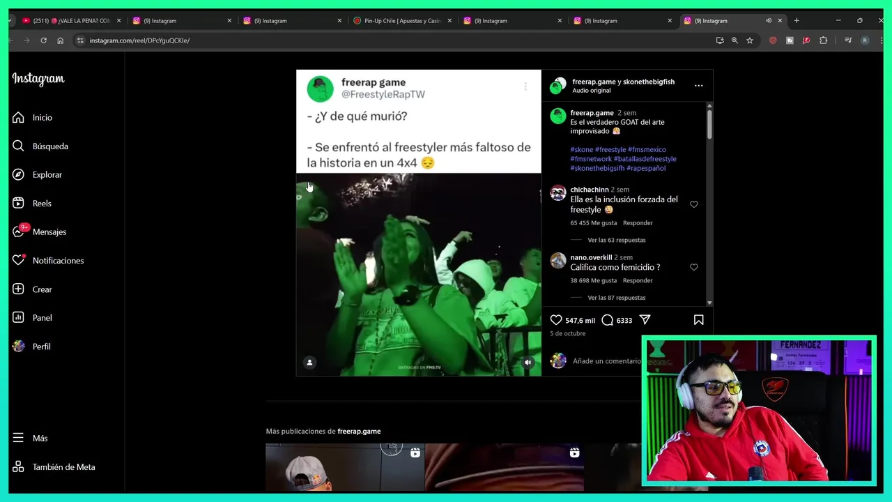The width and height of the screenshot is (892, 502).
Task: Reply to chichachinn's comment via Responder
Action: click(638, 223)
